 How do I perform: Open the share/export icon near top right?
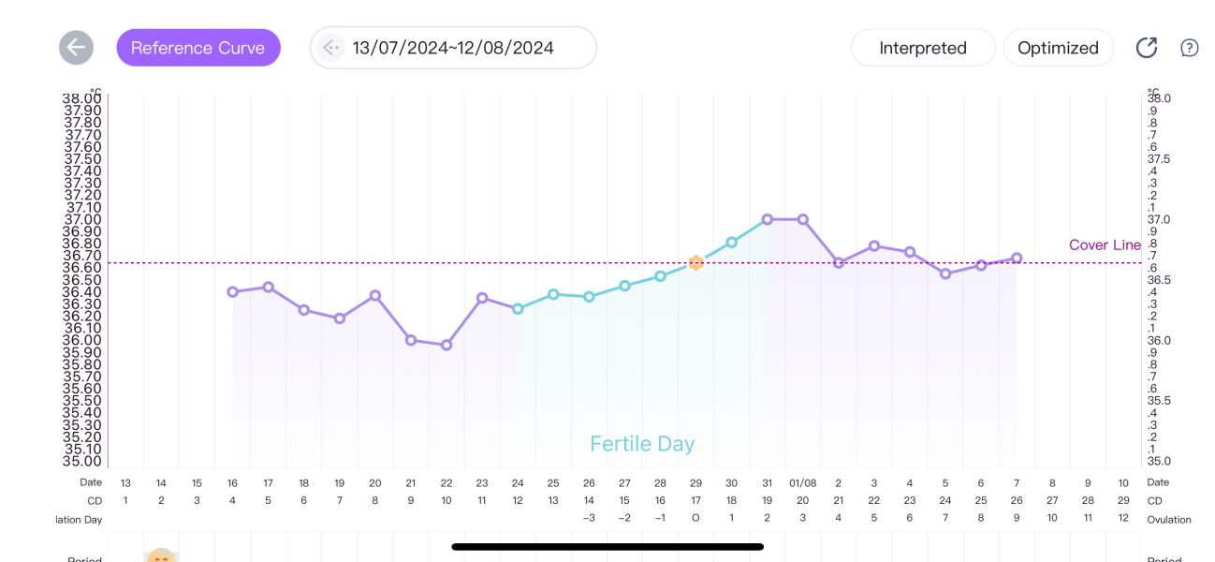click(1146, 47)
